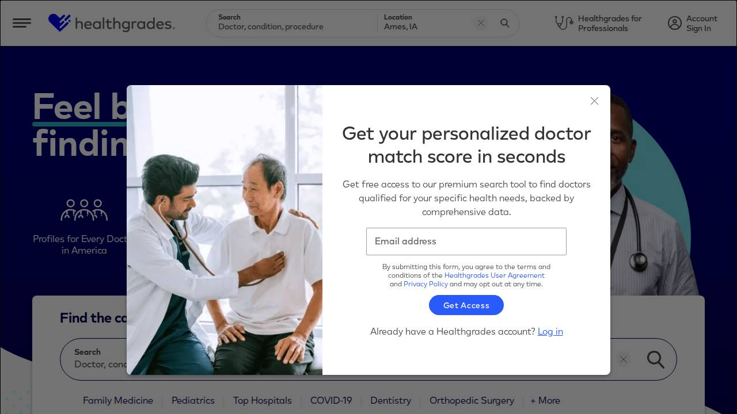Click the large magnifier in lower search bar

(655, 359)
